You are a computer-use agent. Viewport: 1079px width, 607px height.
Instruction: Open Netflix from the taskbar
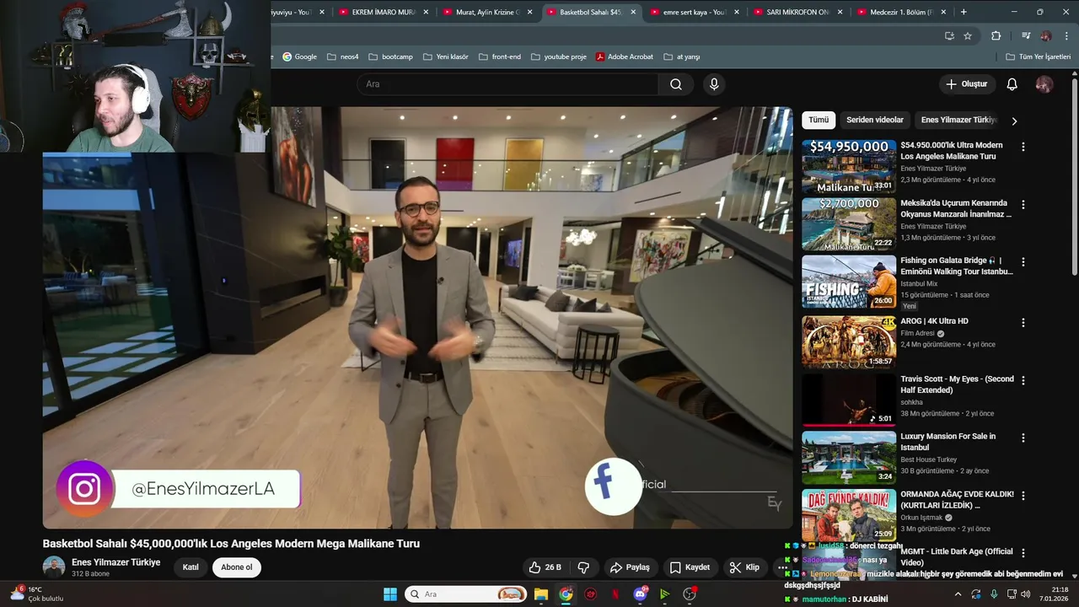tap(615, 594)
